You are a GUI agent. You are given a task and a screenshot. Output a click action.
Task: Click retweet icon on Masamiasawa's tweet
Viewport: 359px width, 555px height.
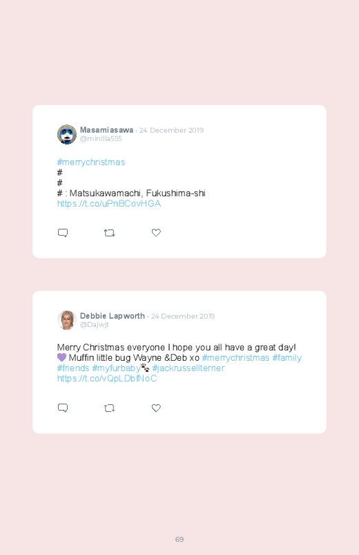click(109, 233)
